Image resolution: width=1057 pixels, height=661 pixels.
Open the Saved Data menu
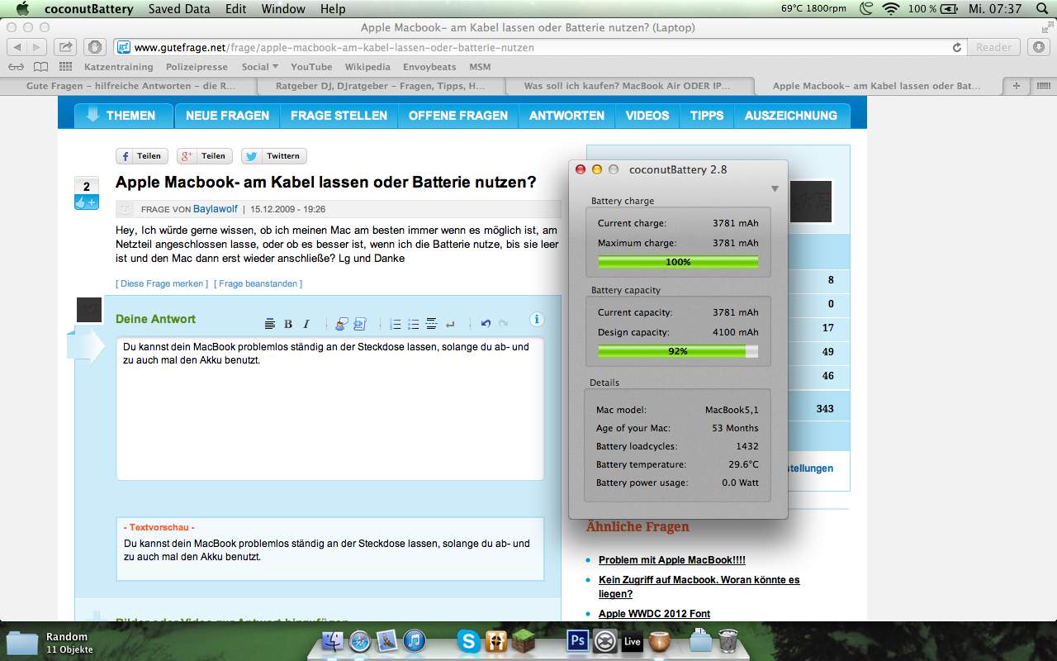point(179,9)
